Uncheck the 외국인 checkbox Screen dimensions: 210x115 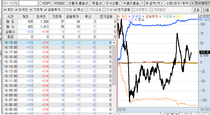[17, 10]
